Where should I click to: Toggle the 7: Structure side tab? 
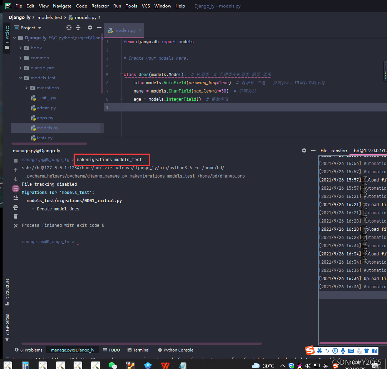(7, 292)
